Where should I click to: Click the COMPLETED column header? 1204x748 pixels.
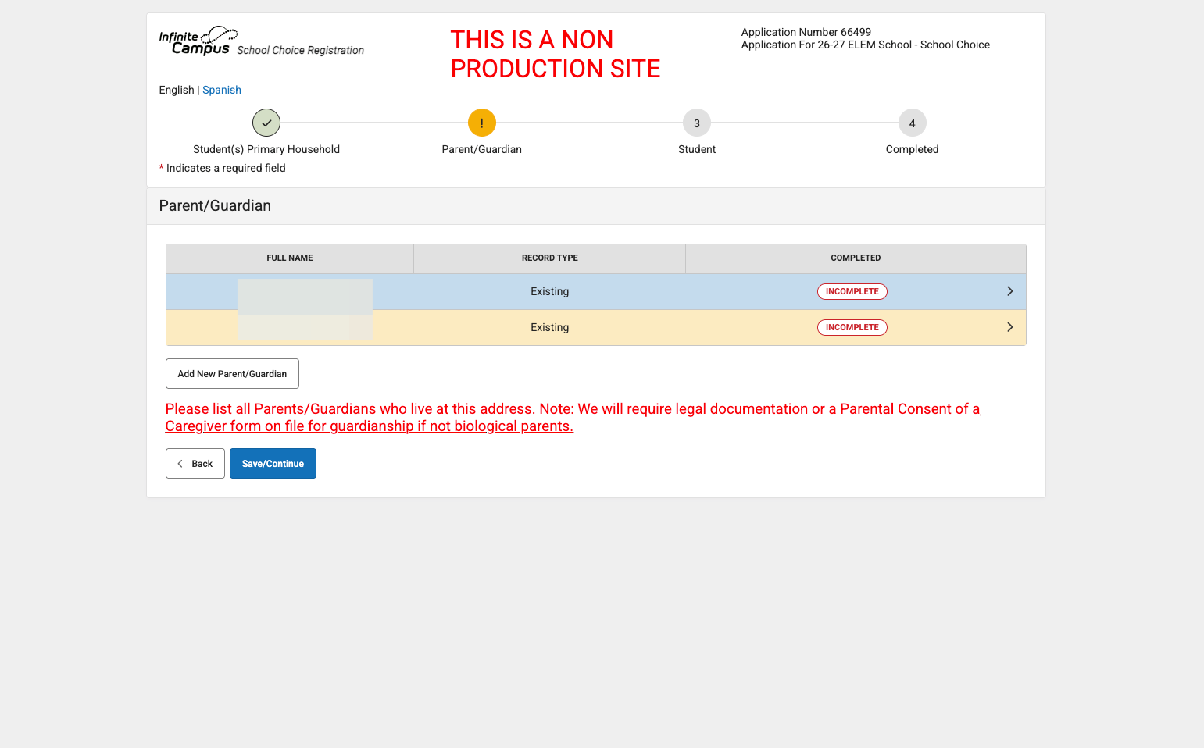click(x=856, y=258)
